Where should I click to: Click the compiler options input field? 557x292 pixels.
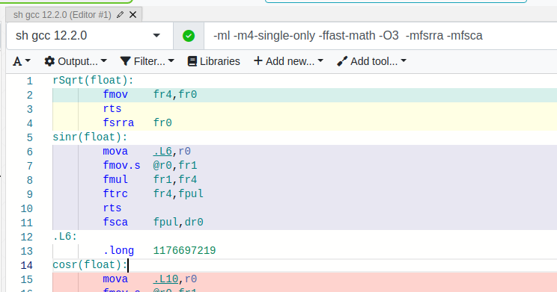pyautogui.click(x=380, y=36)
